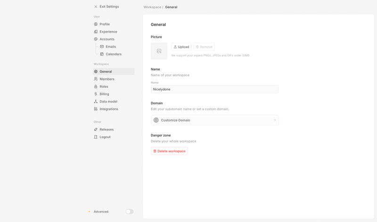
Task: Click the Upload picture button
Action: 181,47
